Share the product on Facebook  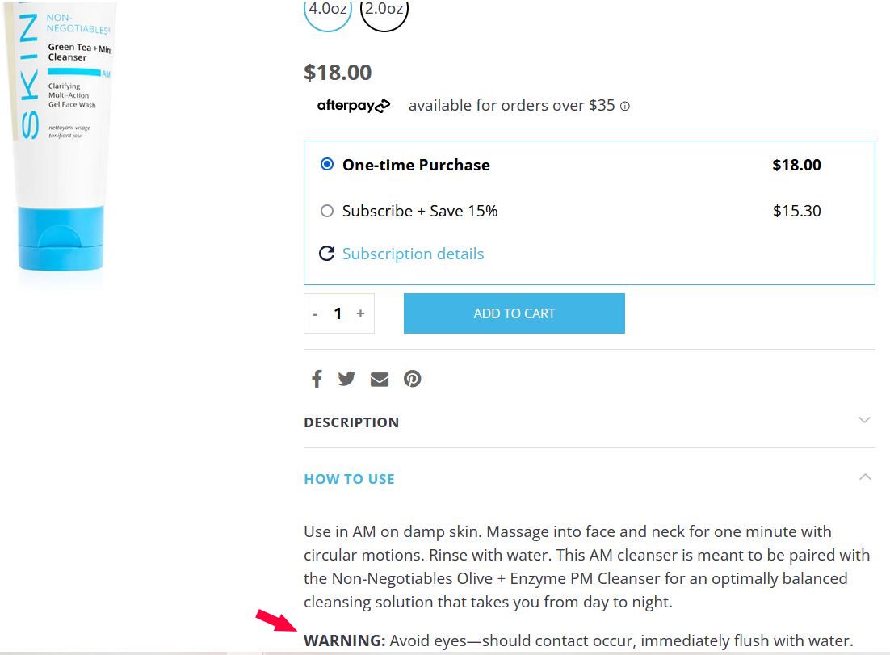pyautogui.click(x=317, y=378)
